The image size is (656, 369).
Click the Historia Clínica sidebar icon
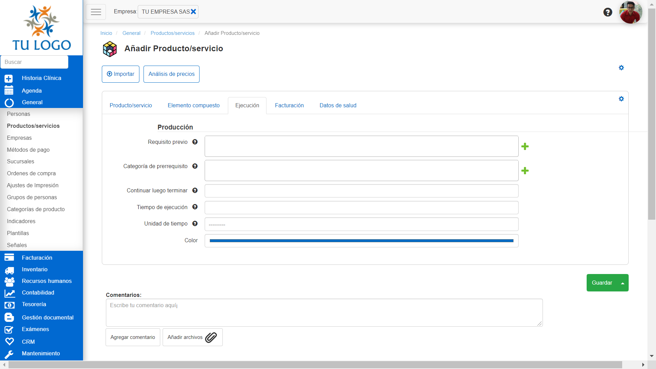coord(9,79)
